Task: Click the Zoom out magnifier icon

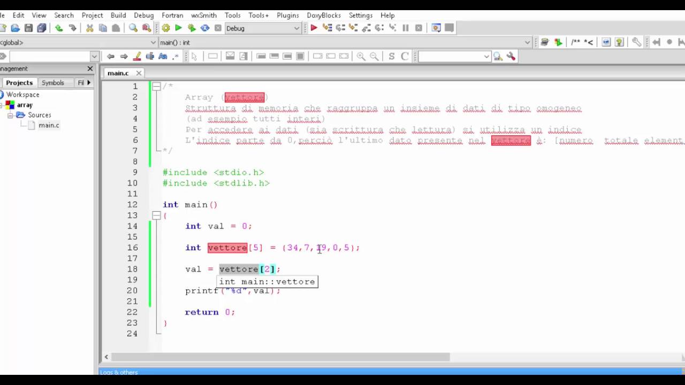Action: [x=374, y=57]
